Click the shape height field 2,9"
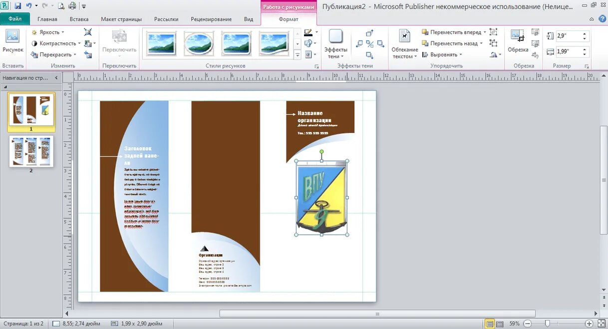The height and width of the screenshot is (329, 608). (x=573, y=36)
